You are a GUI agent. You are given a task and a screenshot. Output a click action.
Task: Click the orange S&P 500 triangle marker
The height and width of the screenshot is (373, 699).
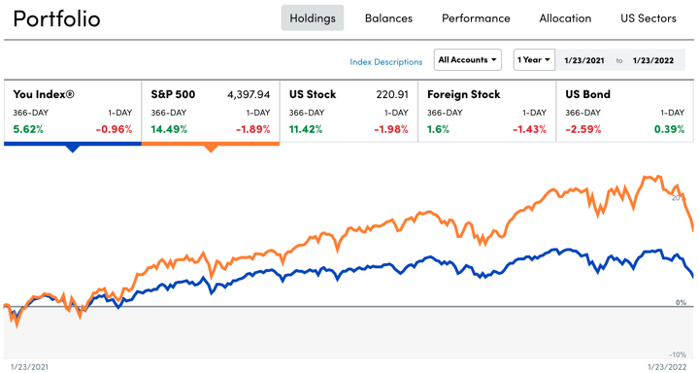pyautogui.click(x=211, y=149)
